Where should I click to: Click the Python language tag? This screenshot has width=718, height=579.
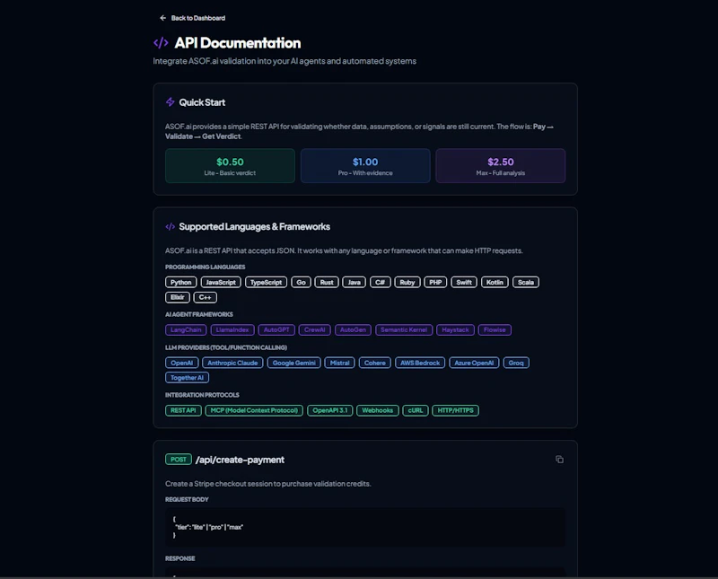pyautogui.click(x=181, y=282)
